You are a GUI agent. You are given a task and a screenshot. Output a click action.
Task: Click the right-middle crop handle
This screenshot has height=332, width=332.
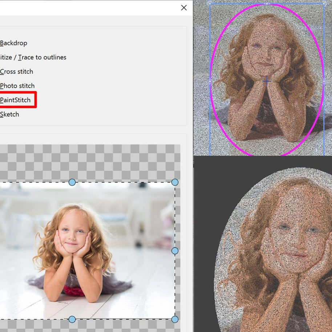175,251
